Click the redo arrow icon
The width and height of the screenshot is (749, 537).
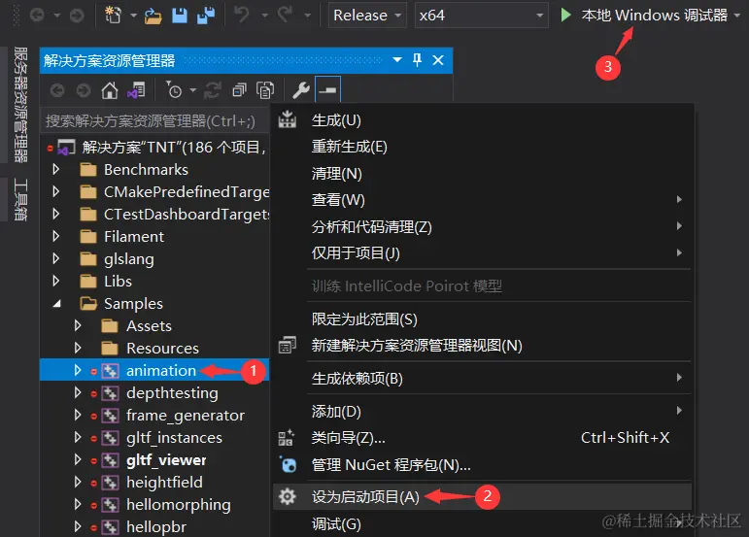click(286, 15)
